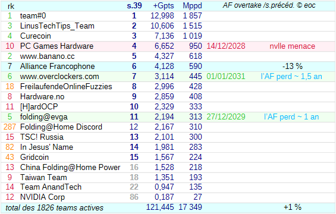
Task: Select the www.banano.cc team cell
Action: [47, 56]
